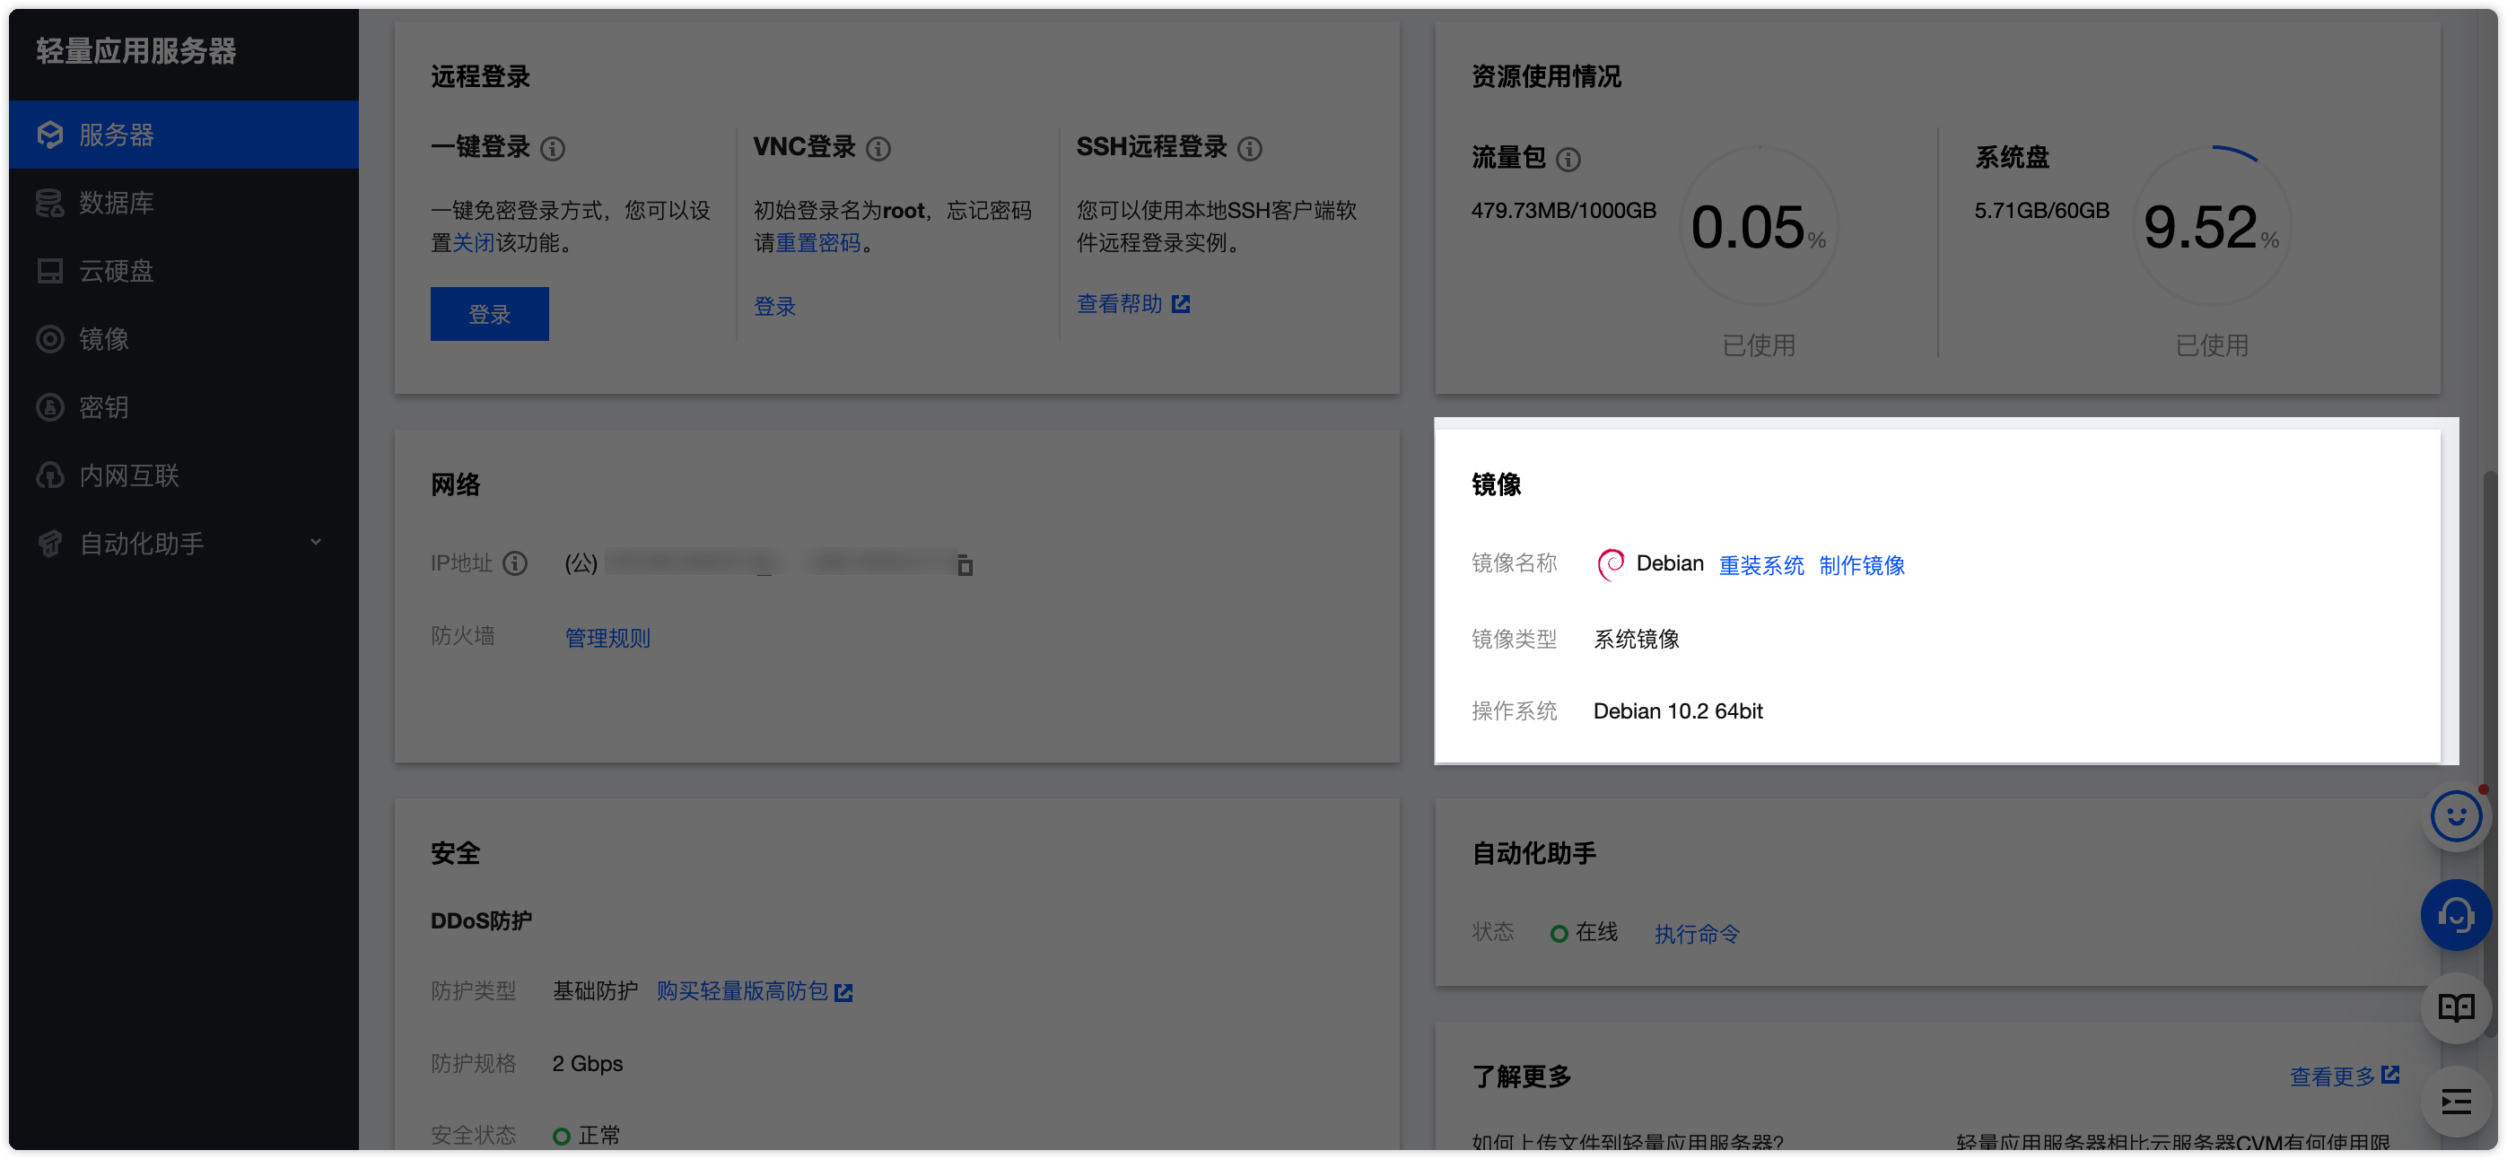Click the 密钥 key icon in sidebar
Screen dimensions: 2507x1159
pyautogui.click(x=49, y=406)
